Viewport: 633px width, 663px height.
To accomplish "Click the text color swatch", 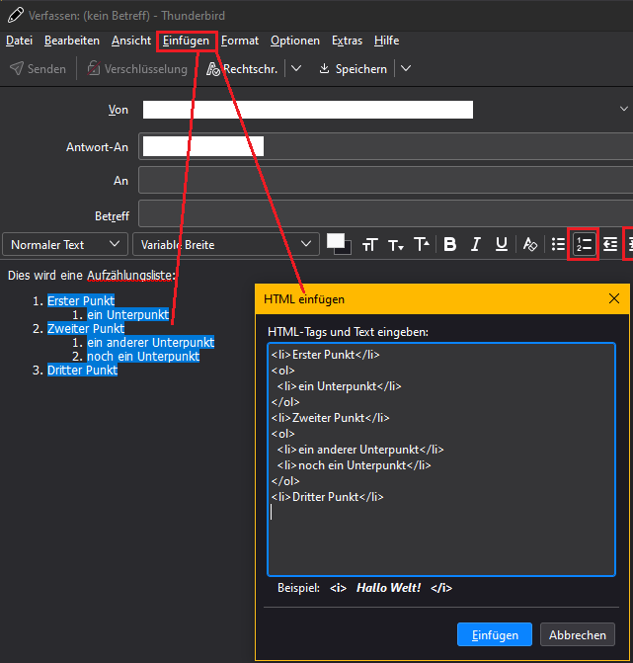I will (337, 241).
